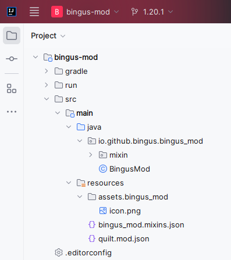Select the src folder label
The height and width of the screenshot is (260, 231).
click(71, 99)
